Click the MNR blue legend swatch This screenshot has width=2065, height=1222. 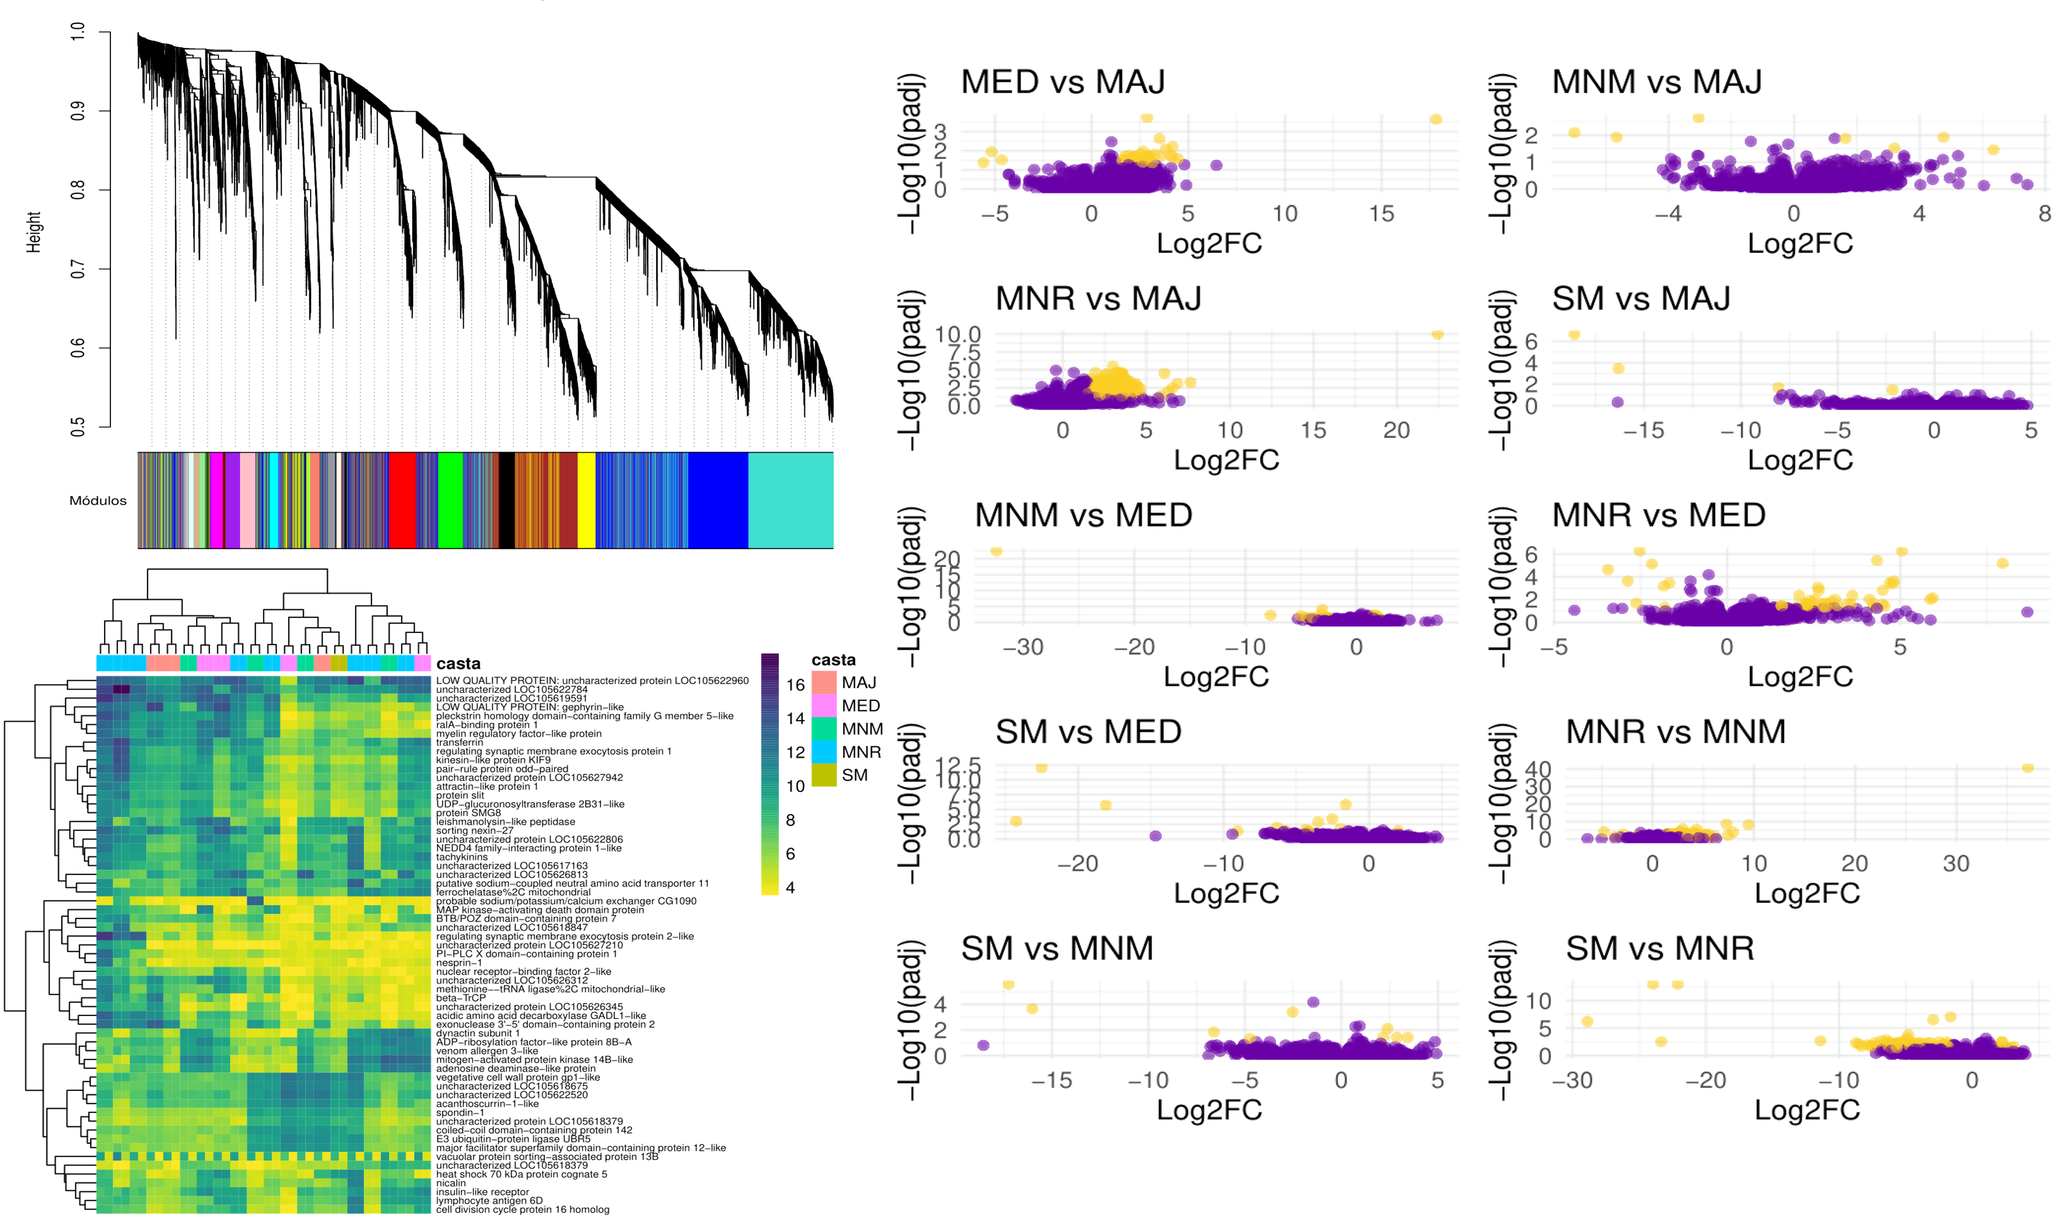click(x=824, y=752)
